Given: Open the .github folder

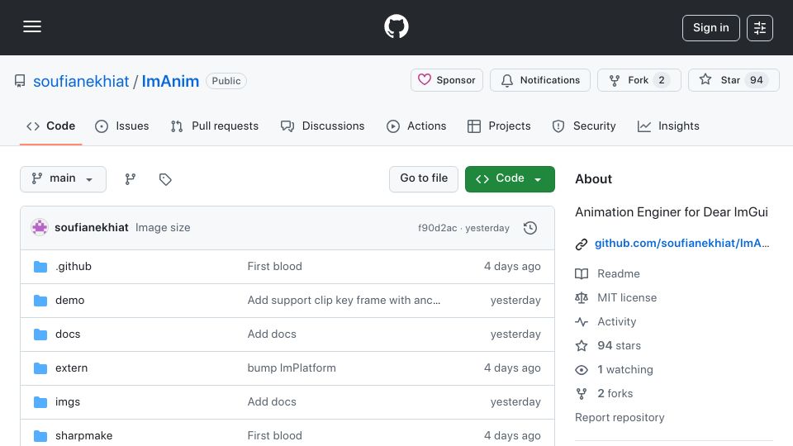Looking at the screenshot, I should pyautogui.click(x=74, y=267).
